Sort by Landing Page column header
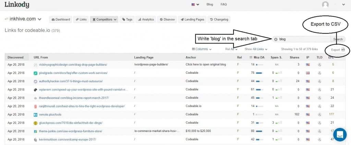Image resolution: width=351 pixels, height=145 pixels. coord(144,57)
